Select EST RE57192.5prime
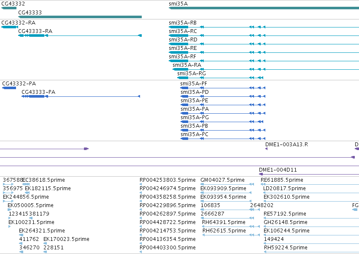The image size is (359, 254). pos(285,214)
